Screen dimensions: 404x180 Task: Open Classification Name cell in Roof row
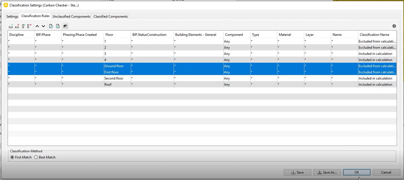(x=377, y=85)
